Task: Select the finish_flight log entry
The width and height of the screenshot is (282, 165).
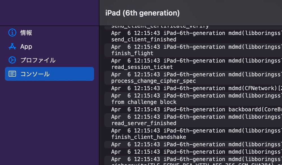Action: click(193, 50)
